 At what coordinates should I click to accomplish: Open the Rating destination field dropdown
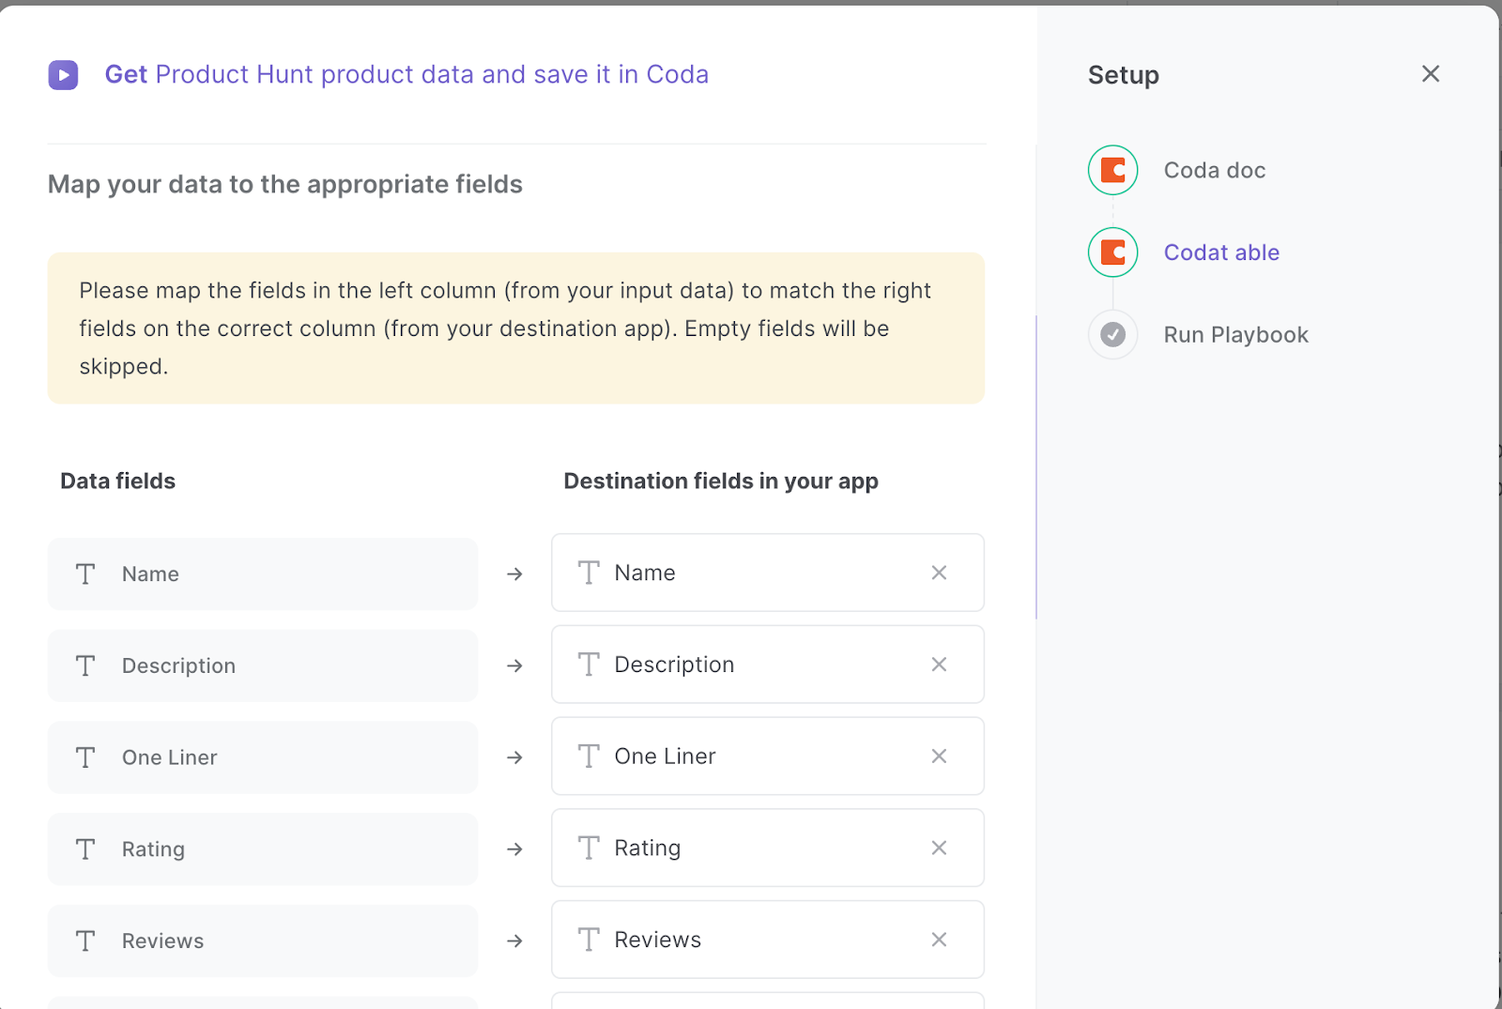pyautogui.click(x=768, y=848)
